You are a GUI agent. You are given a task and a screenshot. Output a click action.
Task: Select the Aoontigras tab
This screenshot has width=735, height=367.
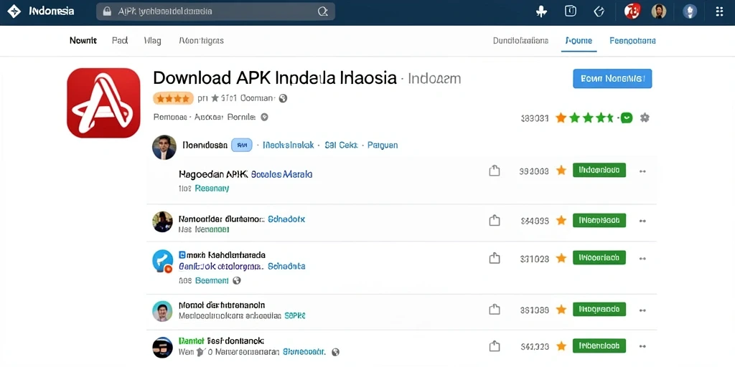[x=201, y=41]
